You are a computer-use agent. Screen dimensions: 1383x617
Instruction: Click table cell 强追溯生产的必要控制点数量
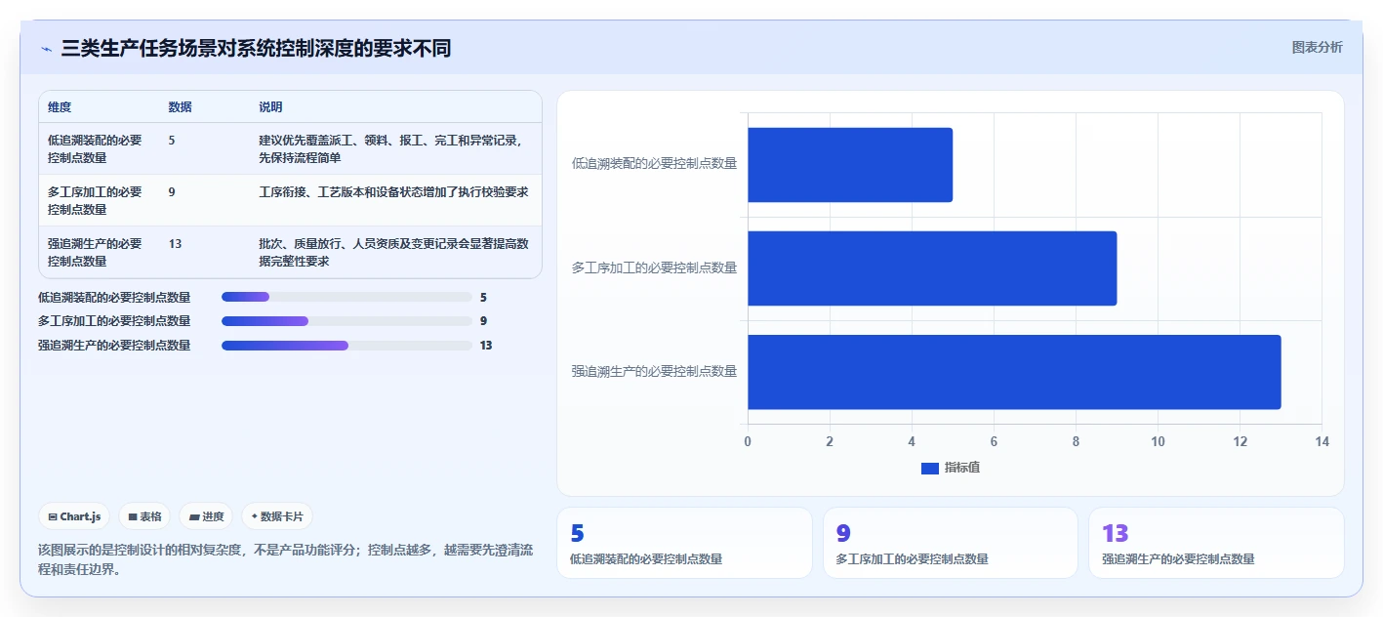pos(95,252)
